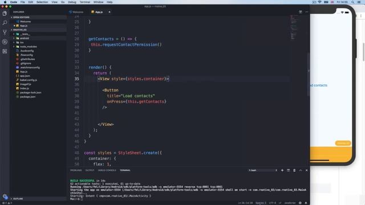This screenshot has width=365, height=205.
Task: Open Spotlight search in macOS menu bar
Action: click(353, 2)
